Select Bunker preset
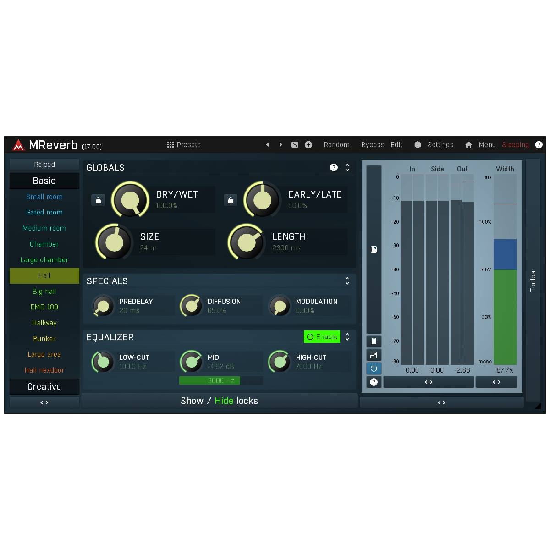Screen dimensions: 550x550 [44, 339]
